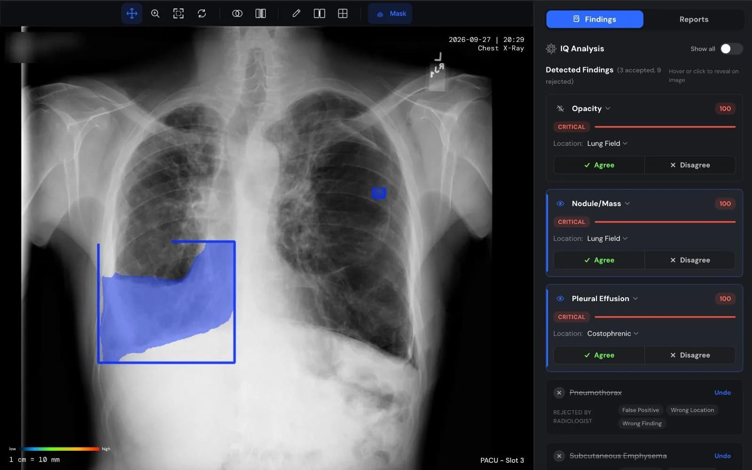This screenshot has width=752, height=470.
Task: Disagree with the Nodule/Mass finding
Action: point(690,260)
